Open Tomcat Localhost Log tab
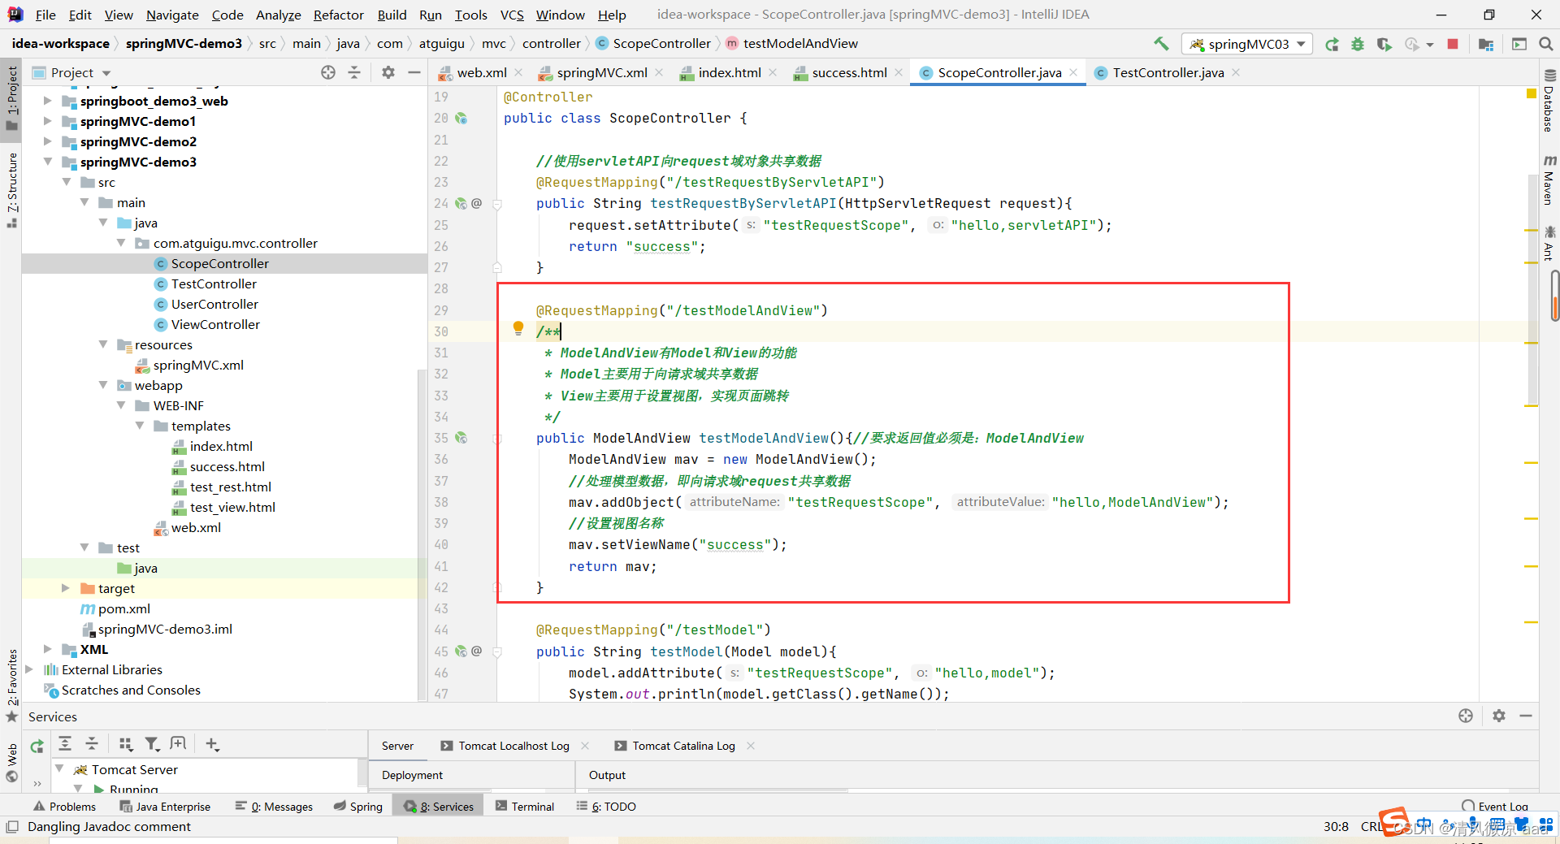 [513, 746]
